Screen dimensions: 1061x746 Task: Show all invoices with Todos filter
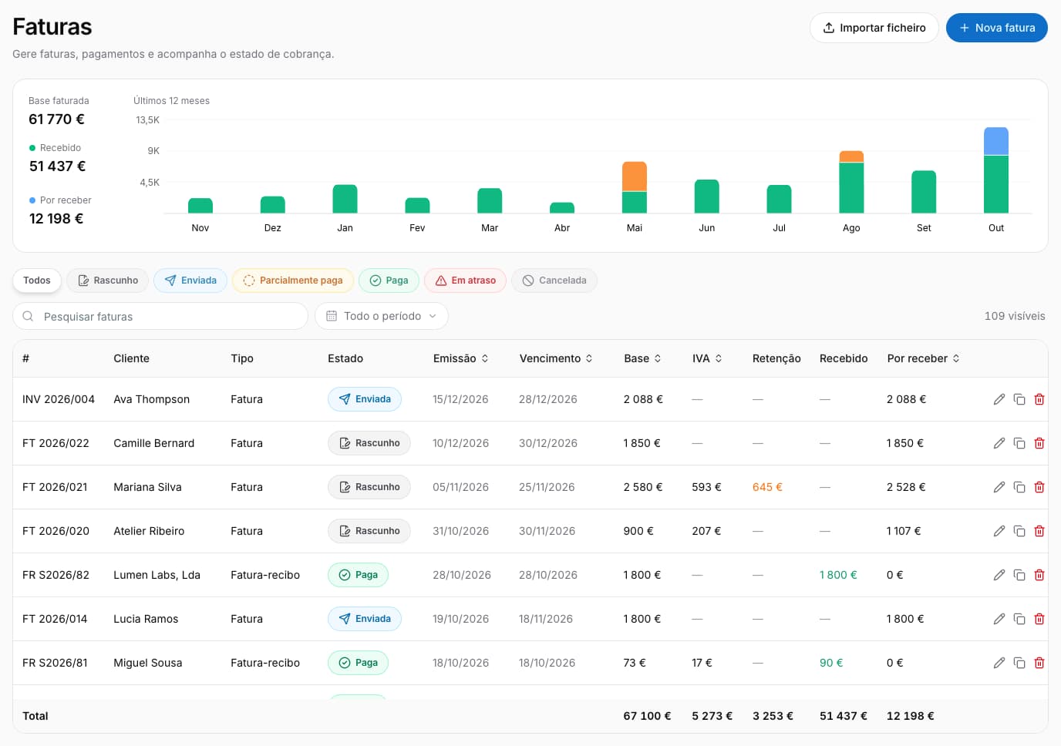click(x=37, y=281)
